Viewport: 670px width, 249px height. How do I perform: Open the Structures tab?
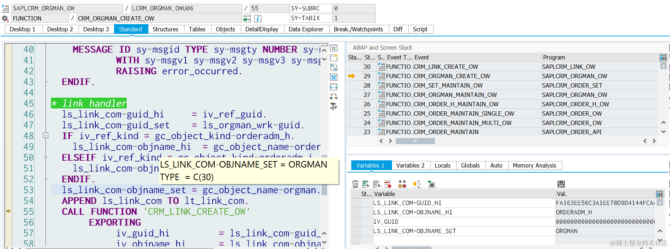pyautogui.click(x=165, y=29)
